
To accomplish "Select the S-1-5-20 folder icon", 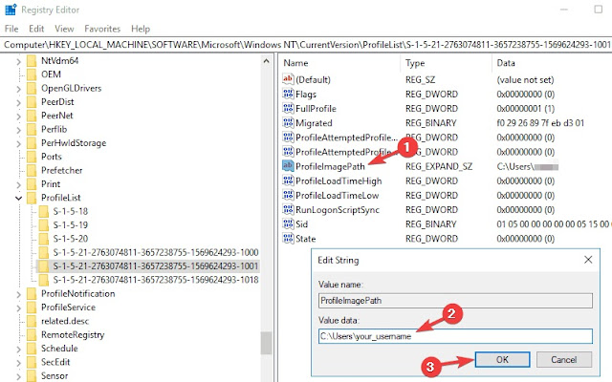I will click(44, 239).
